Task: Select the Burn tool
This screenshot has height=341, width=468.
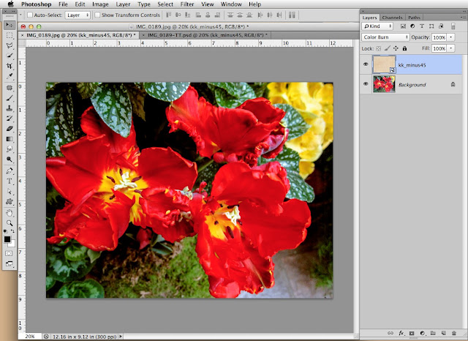Action: (x=10, y=159)
